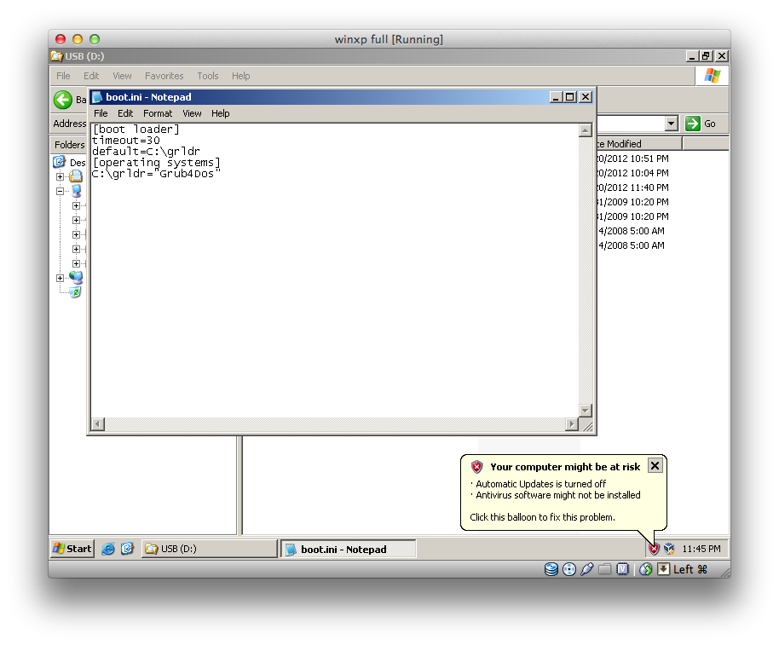This screenshot has width=779, height=645.
Task: Open Notepad's View menu
Action: coord(192,113)
